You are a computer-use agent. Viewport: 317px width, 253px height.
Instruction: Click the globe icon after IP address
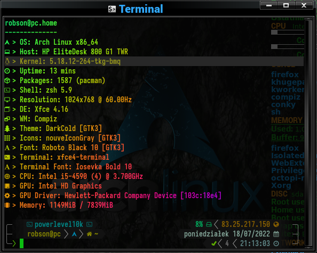click(x=276, y=224)
